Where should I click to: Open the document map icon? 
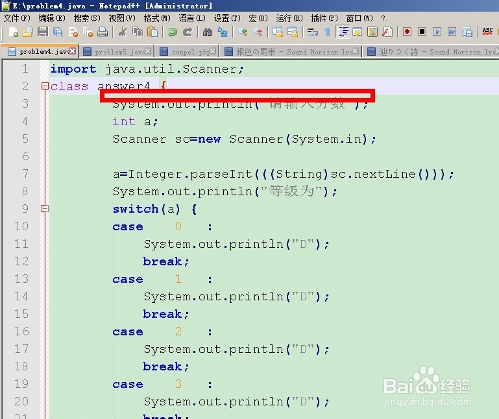point(372,32)
